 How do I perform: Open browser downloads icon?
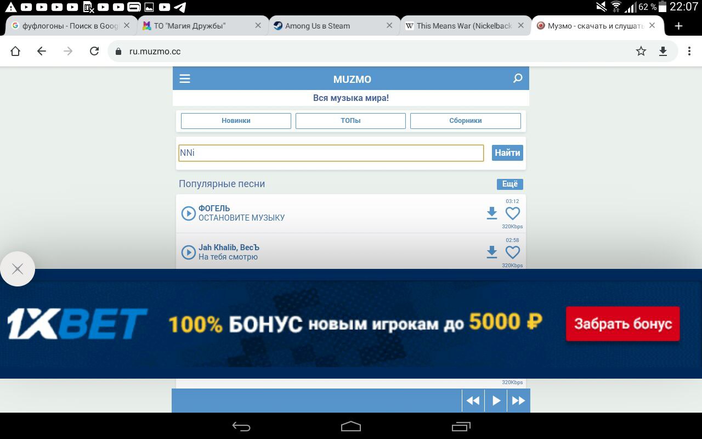663,51
